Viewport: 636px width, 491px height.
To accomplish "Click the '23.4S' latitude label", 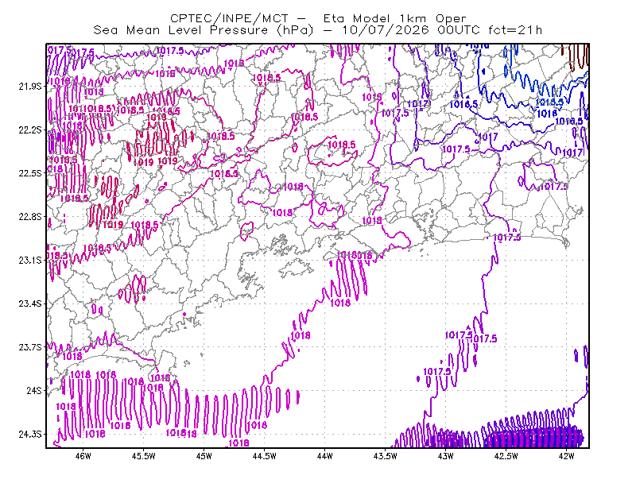I will pyautogui.click(x=30, y=303).
